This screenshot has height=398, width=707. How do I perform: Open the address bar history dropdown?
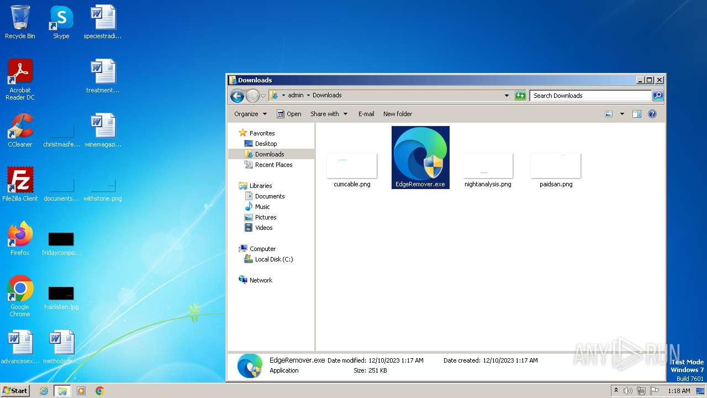tap(506, 96)
